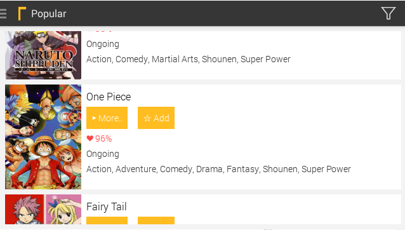Click Fairy Tail's partially visible More button
This screenshot has height=230, width=405.
[x=107, y=220]
